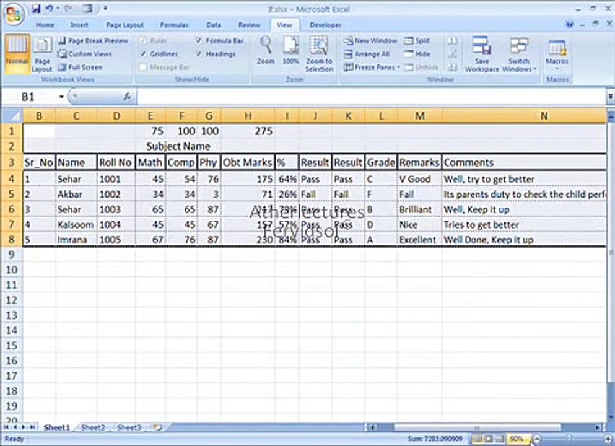Open Page Break Preview

[x=94, y=40]
